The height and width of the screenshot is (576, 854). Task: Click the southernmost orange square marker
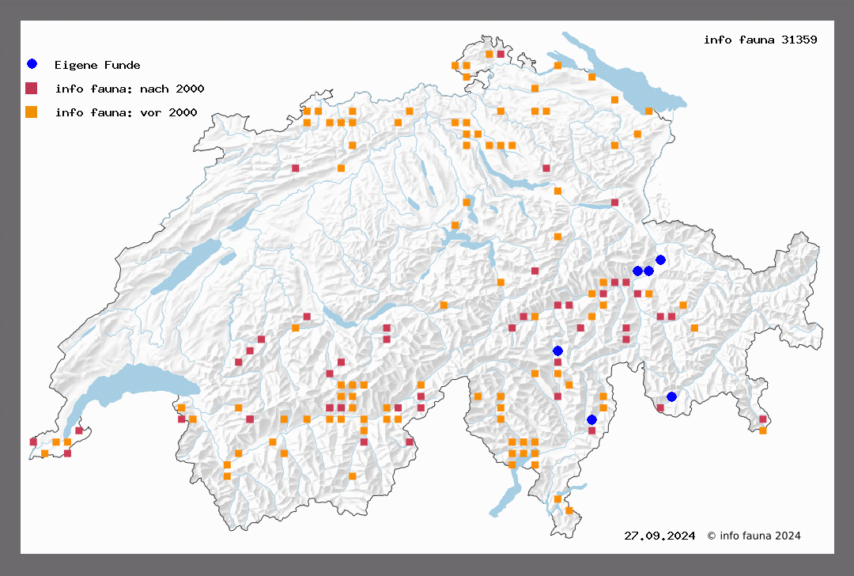pyautogui.click(x=569, y=510)
